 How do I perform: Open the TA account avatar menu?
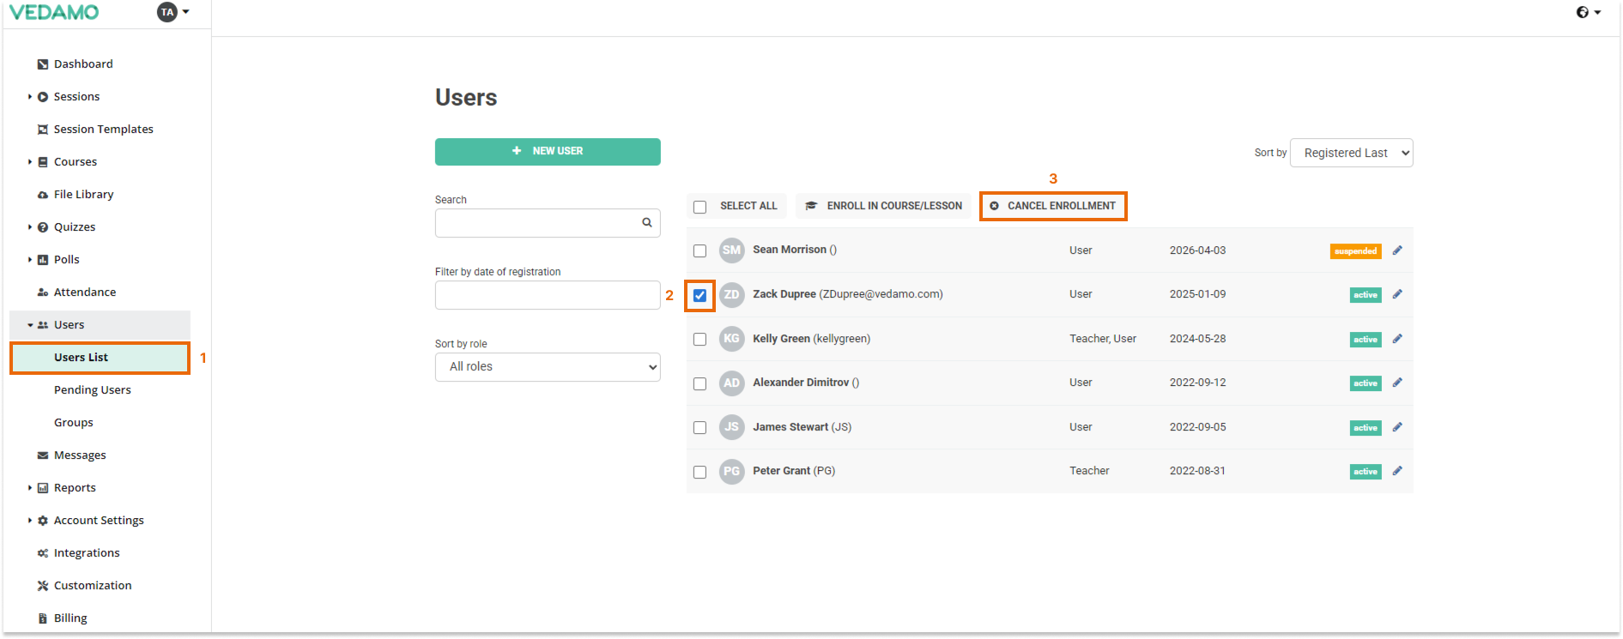pos(173,12)
